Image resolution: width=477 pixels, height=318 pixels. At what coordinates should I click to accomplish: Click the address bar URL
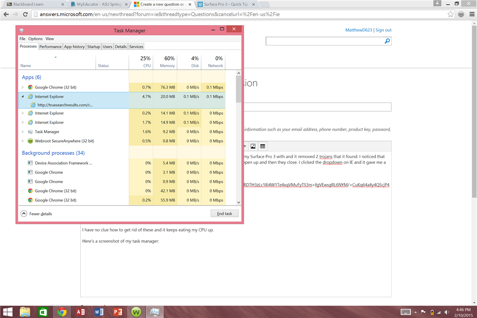(x=159, y=14)
